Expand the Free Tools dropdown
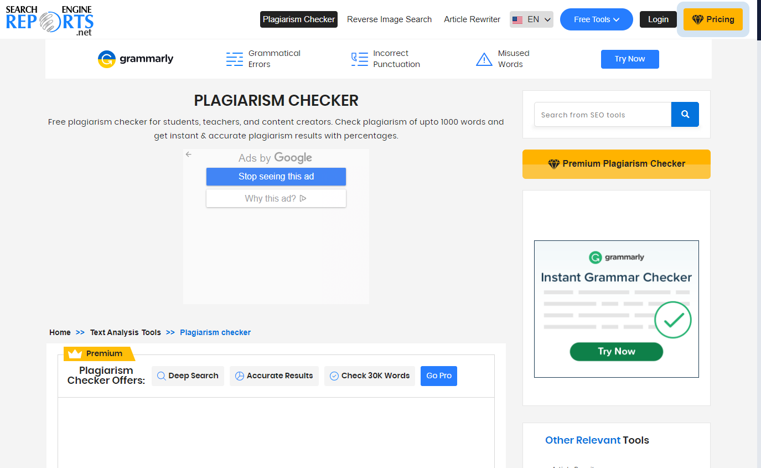Viewport: 761px width, 468px height. [x=597, y=19]
